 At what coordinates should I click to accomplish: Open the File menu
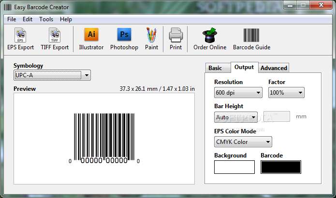pos(12,19)
